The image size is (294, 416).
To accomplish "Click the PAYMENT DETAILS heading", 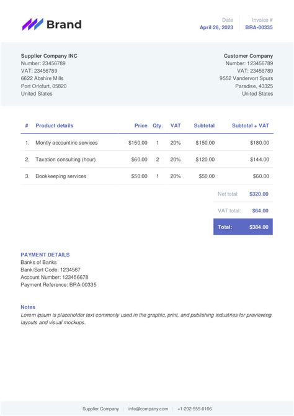I will [x=45, y=255].
